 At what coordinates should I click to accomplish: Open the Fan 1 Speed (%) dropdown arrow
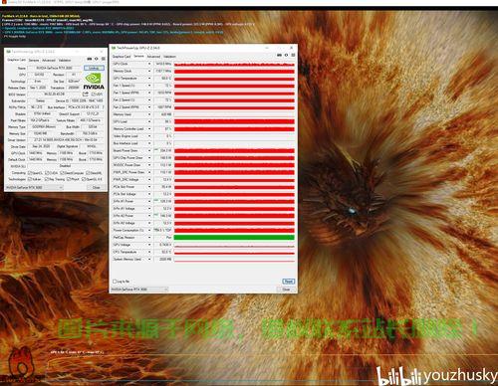coord(149,86)
